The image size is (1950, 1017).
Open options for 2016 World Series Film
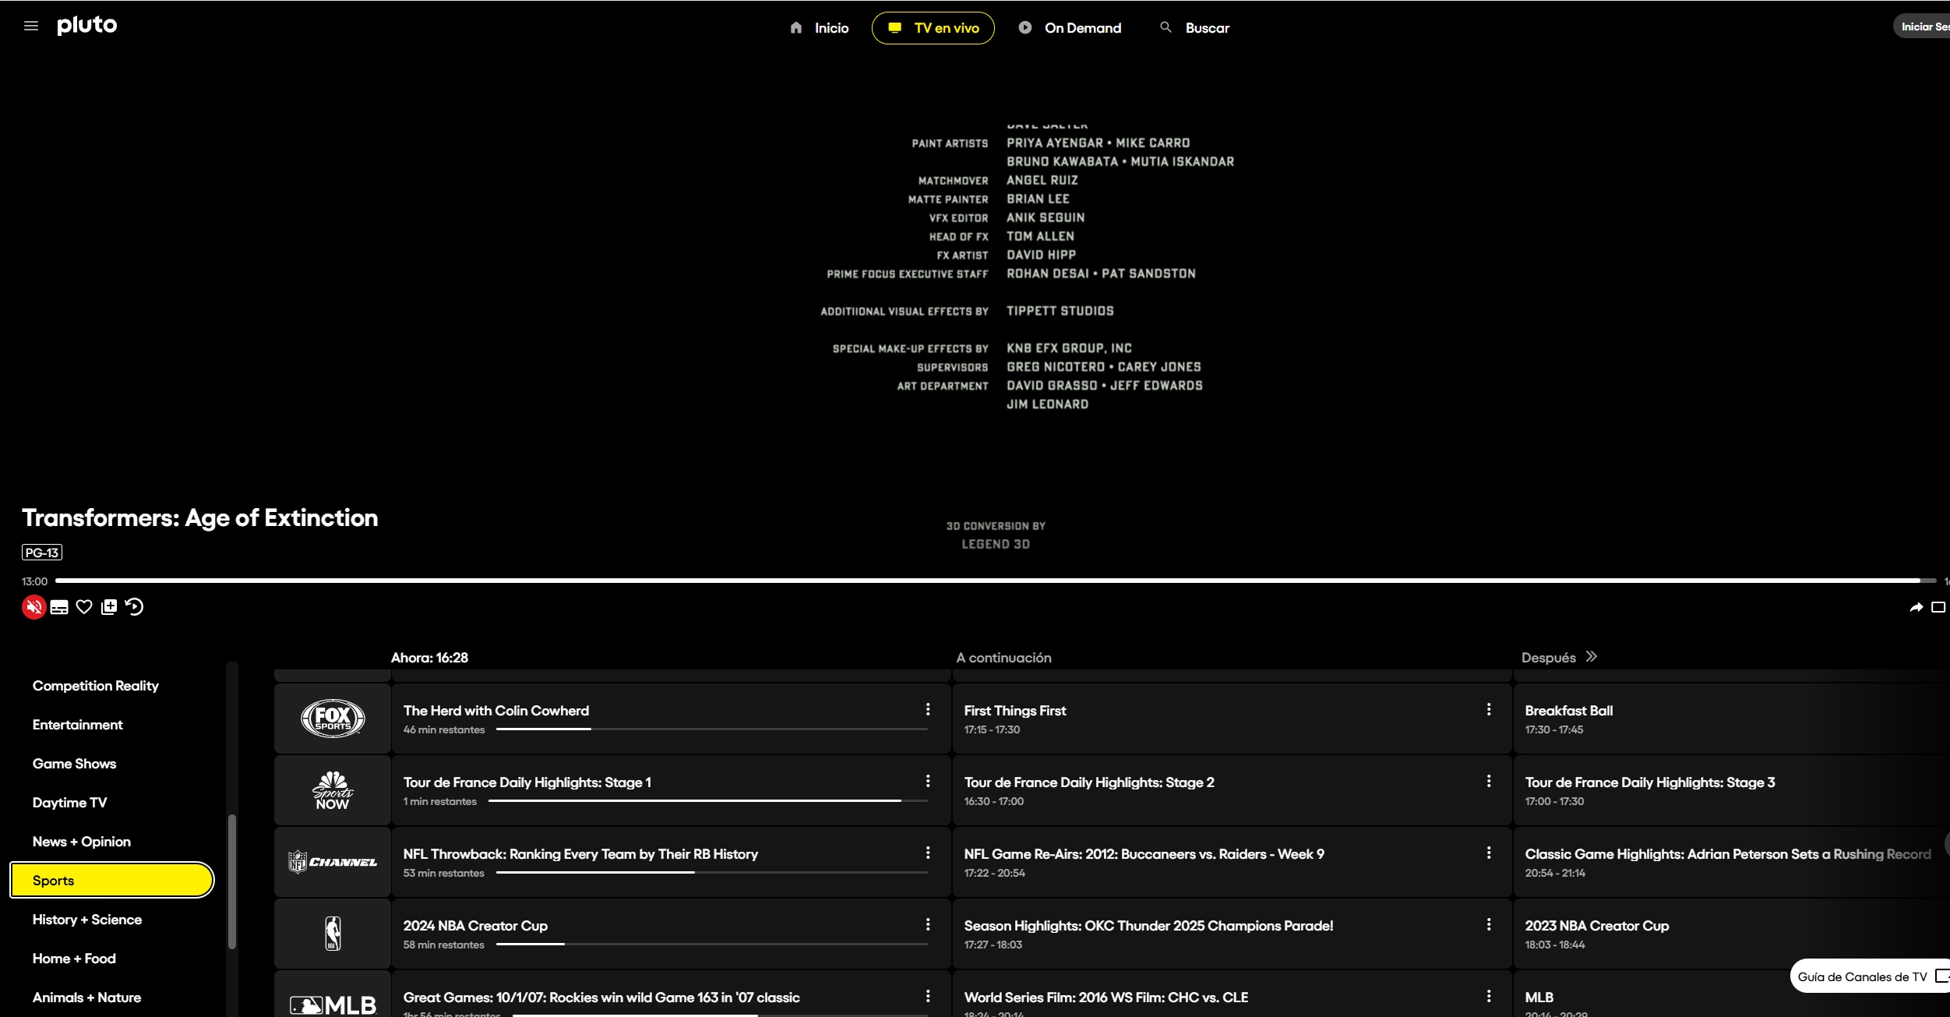(x=1489, y=996)
